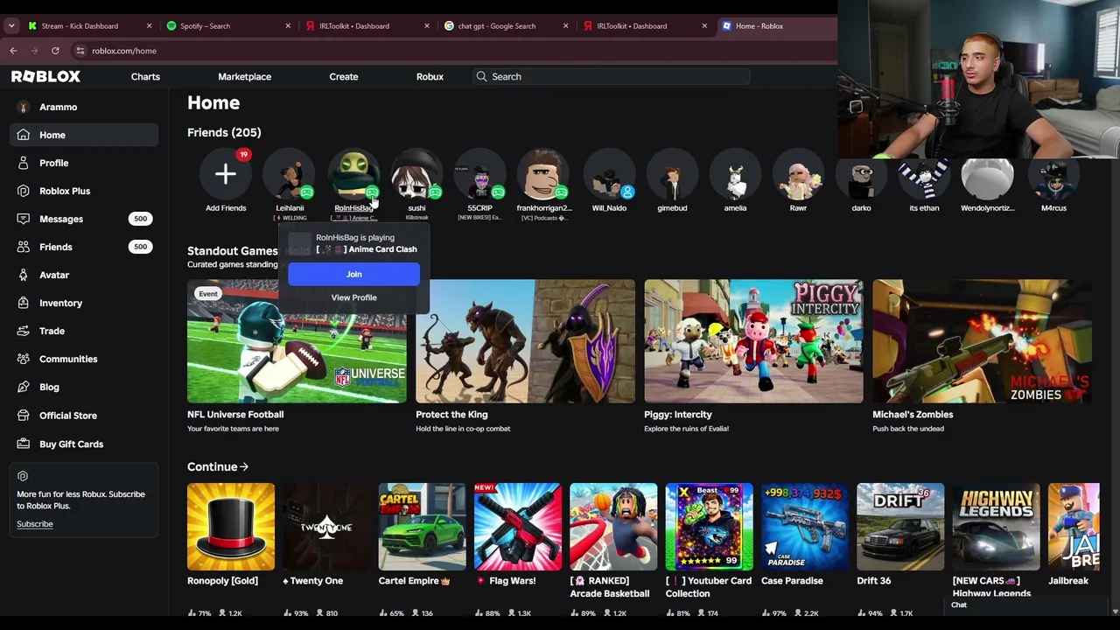Open the Flag Wars! game tile

point(518,527)
